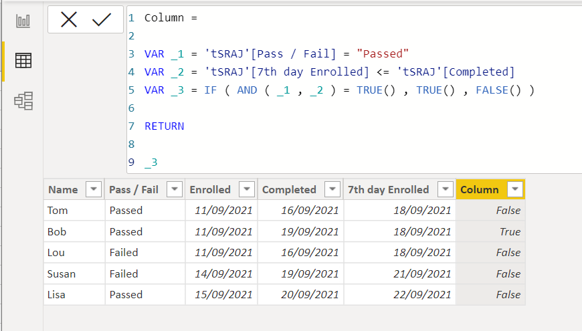This screenshot has height=331, width=582.
Task: Commit the formula with checkmark icon
Action: pos(101,19)
